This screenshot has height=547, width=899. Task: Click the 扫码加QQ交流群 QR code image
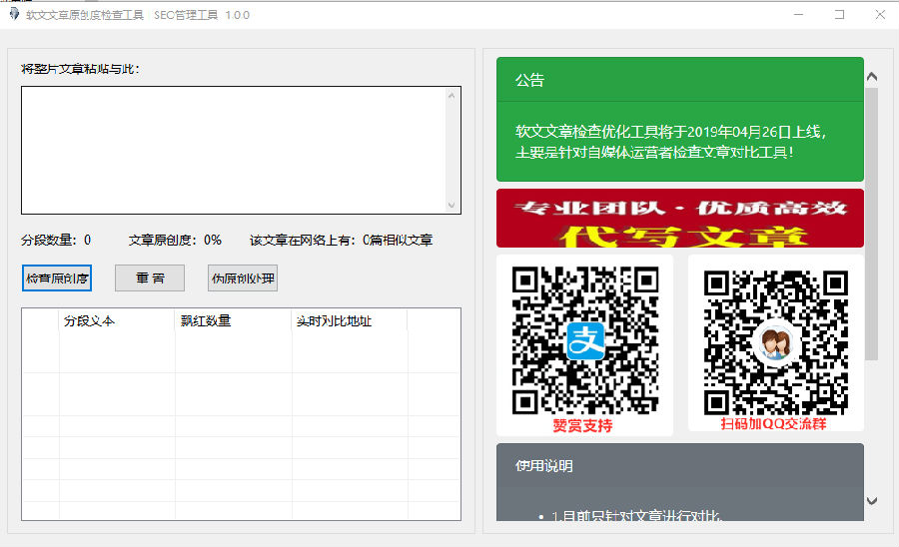pyautogui.click(x=776, y=343)
